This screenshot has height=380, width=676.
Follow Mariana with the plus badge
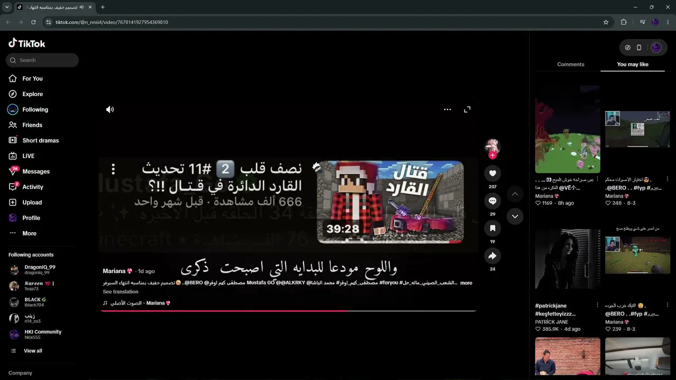[492, 155]
